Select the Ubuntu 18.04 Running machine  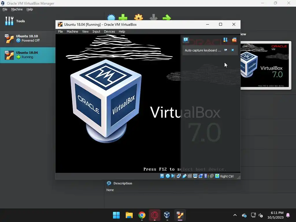click(x=27, y=55)
